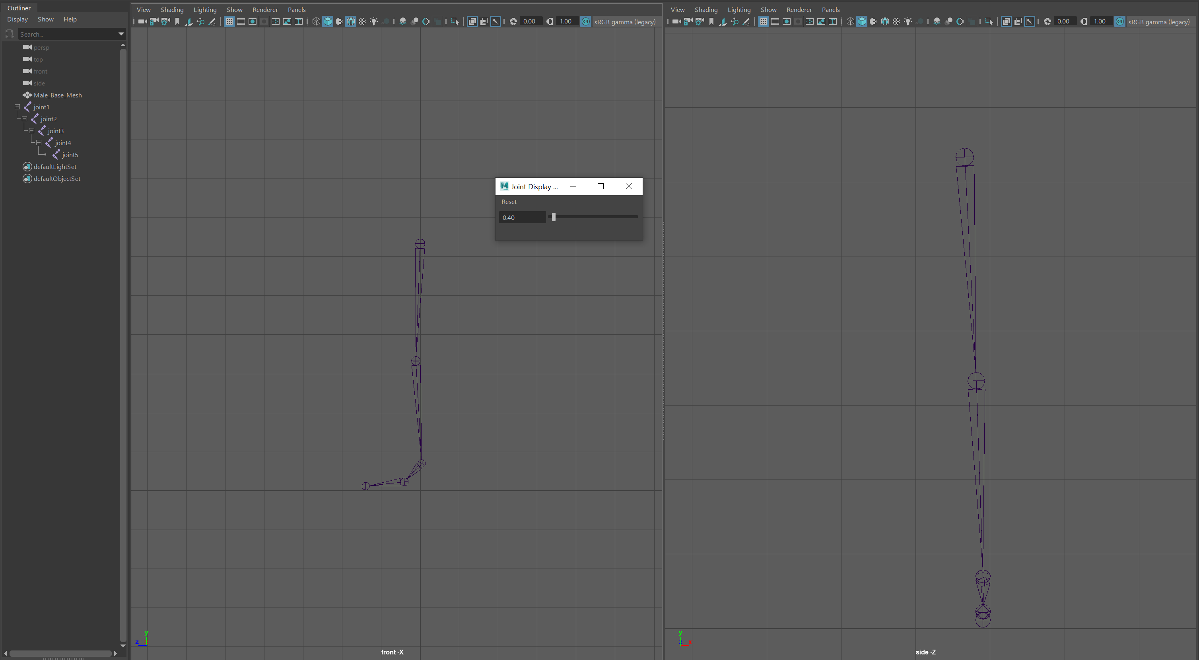Open the Shading menu in front viewport

click(x=172, y=9)
